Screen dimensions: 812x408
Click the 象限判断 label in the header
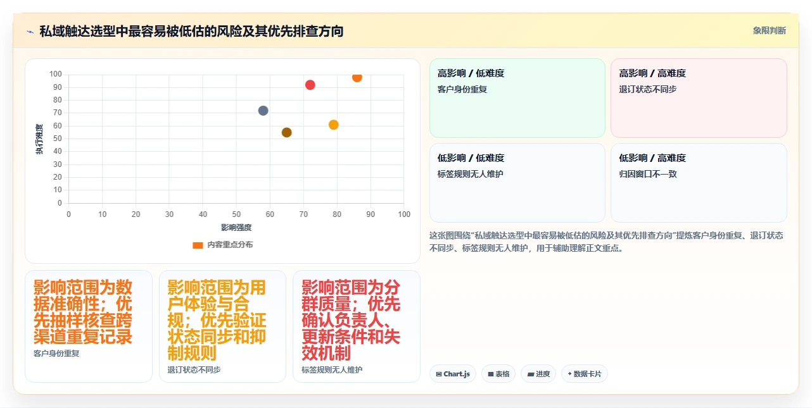(770, 30)
